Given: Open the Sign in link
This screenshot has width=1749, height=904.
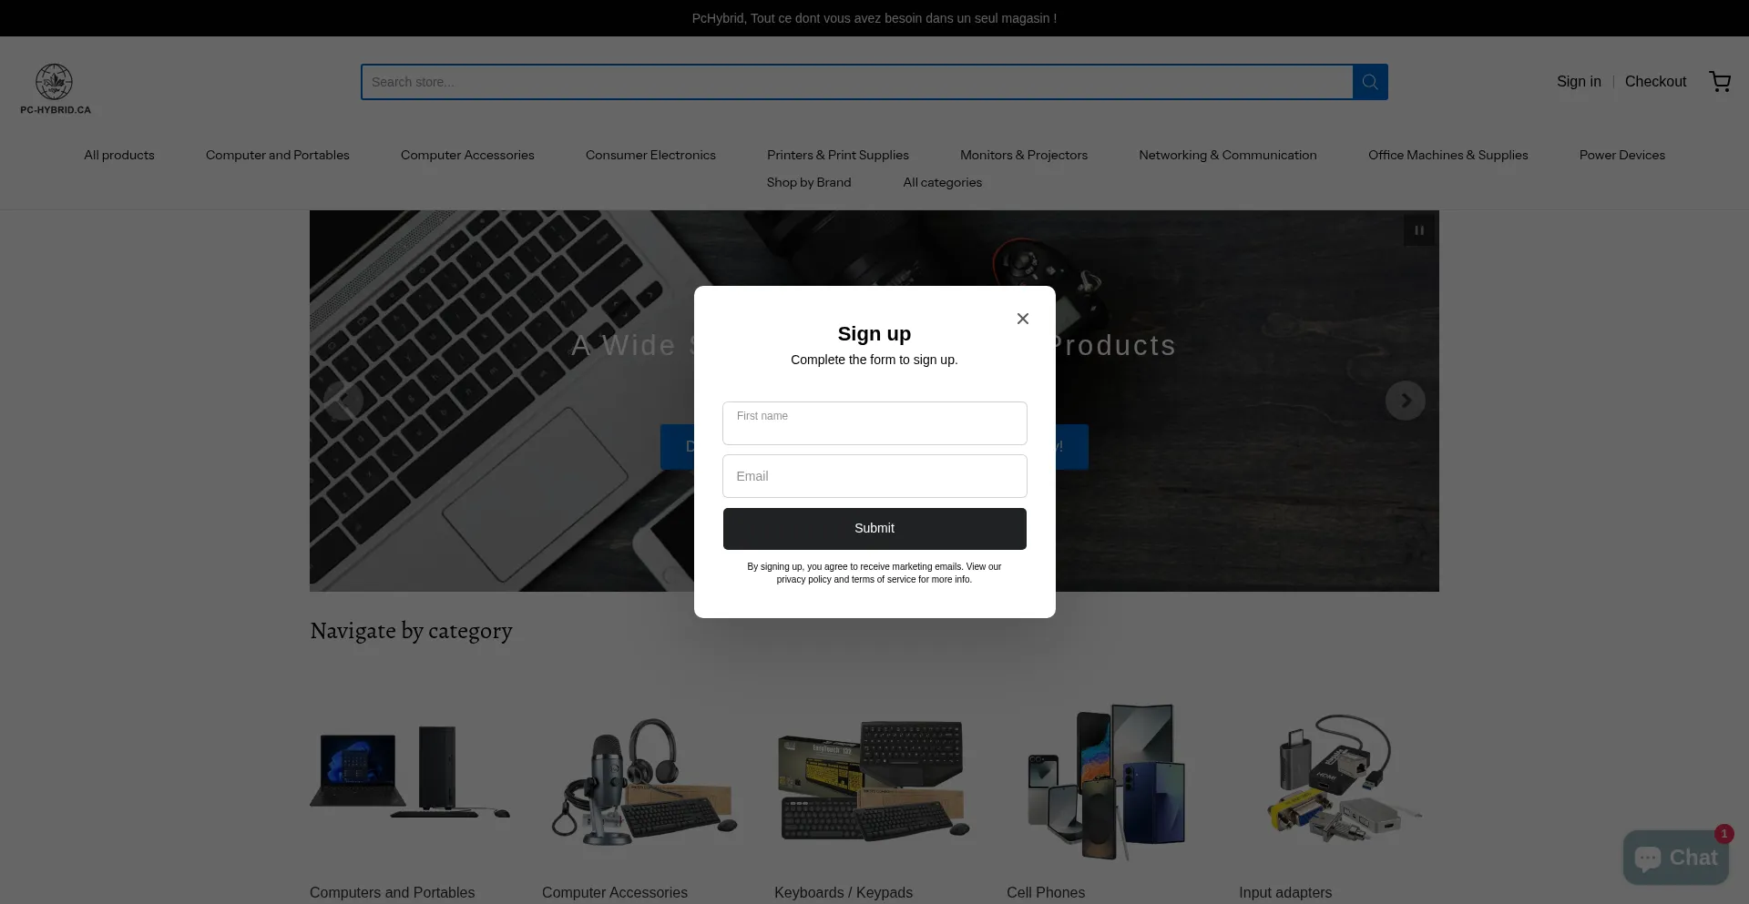Looking at the screenshot, I should click(1579, 82).
